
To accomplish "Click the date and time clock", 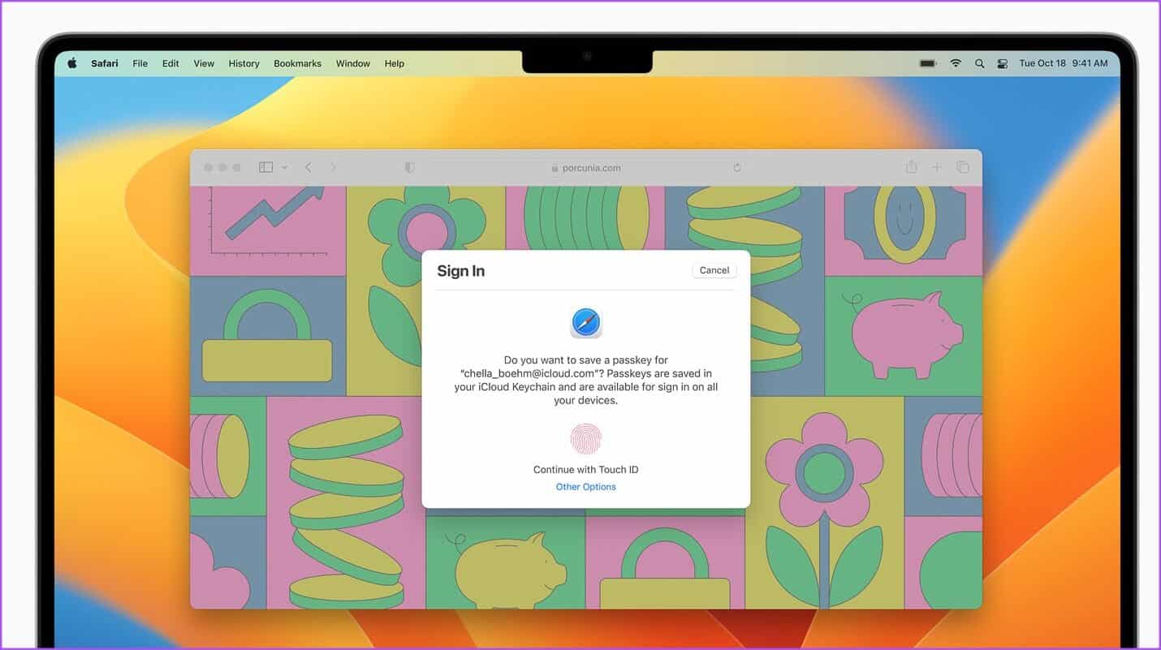I will pos(1064,63).
